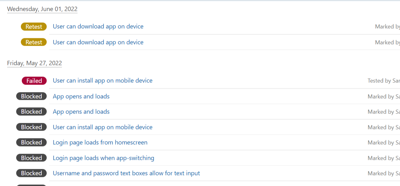The height and width of the screenshot is (186, 400).
Task: Click Blocked badge beside first "App opens and loads"
Action: (x=31, y=96)
